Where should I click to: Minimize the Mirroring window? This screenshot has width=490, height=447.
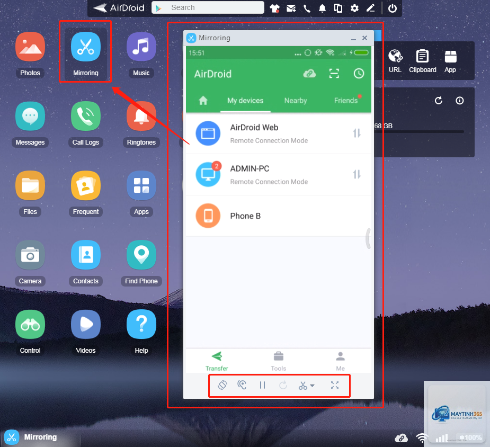tap(353, 39)
